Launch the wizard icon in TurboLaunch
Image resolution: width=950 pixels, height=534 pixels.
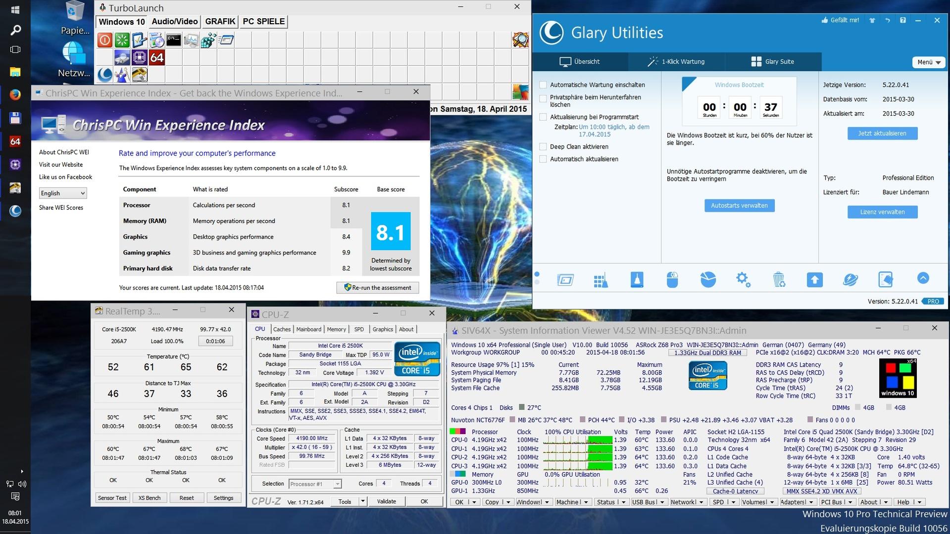point(122,75)
